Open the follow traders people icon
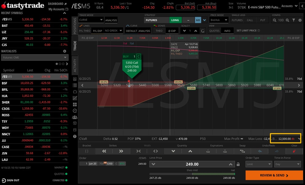Screen dimensions: 305x185 75,117
